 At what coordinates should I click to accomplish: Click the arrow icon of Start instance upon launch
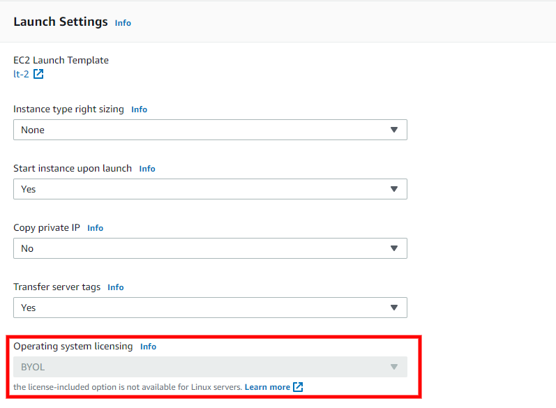(x=394, y=189)
